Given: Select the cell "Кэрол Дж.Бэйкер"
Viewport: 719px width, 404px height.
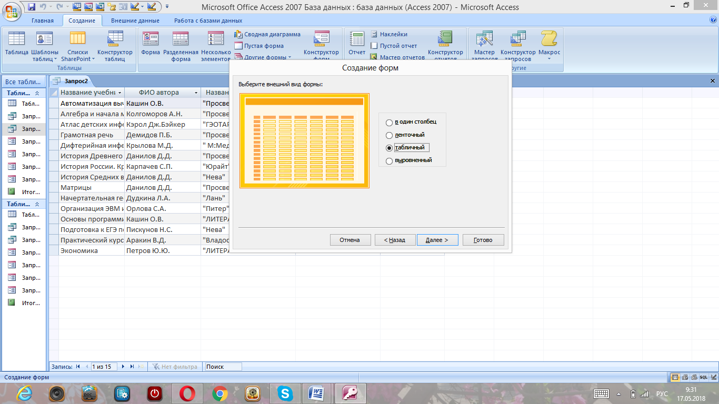Looking at the screenshot, I should coord(163,125).
